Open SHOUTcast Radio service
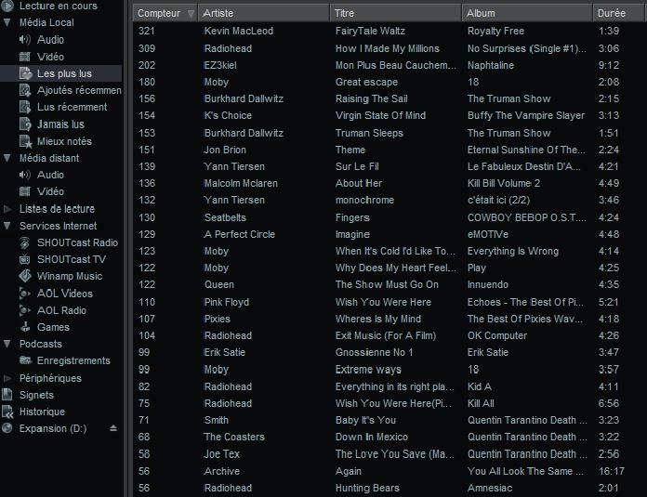Screen dimensions: 647x497 (77, 243)
